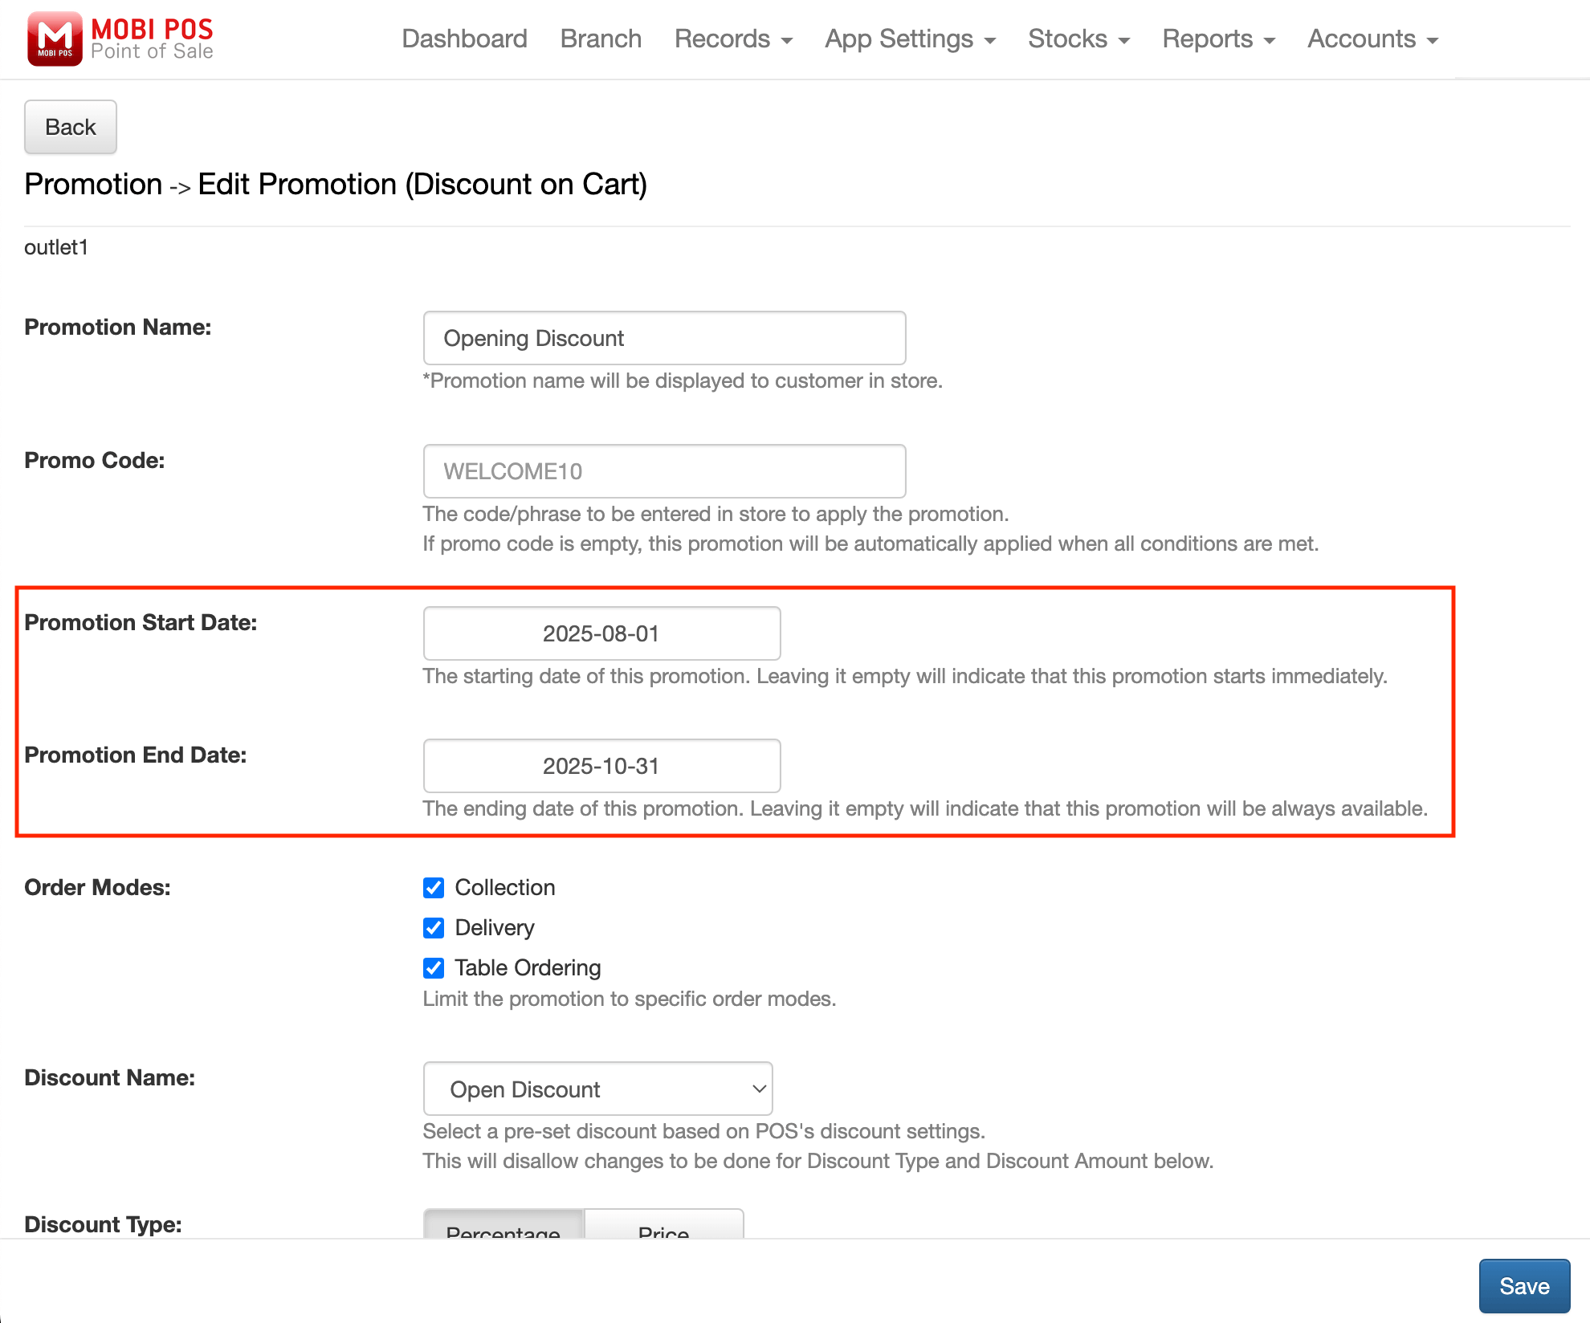
Task: Click the MOBI POS Point of Sale text
Action: [x=152, y=39]
